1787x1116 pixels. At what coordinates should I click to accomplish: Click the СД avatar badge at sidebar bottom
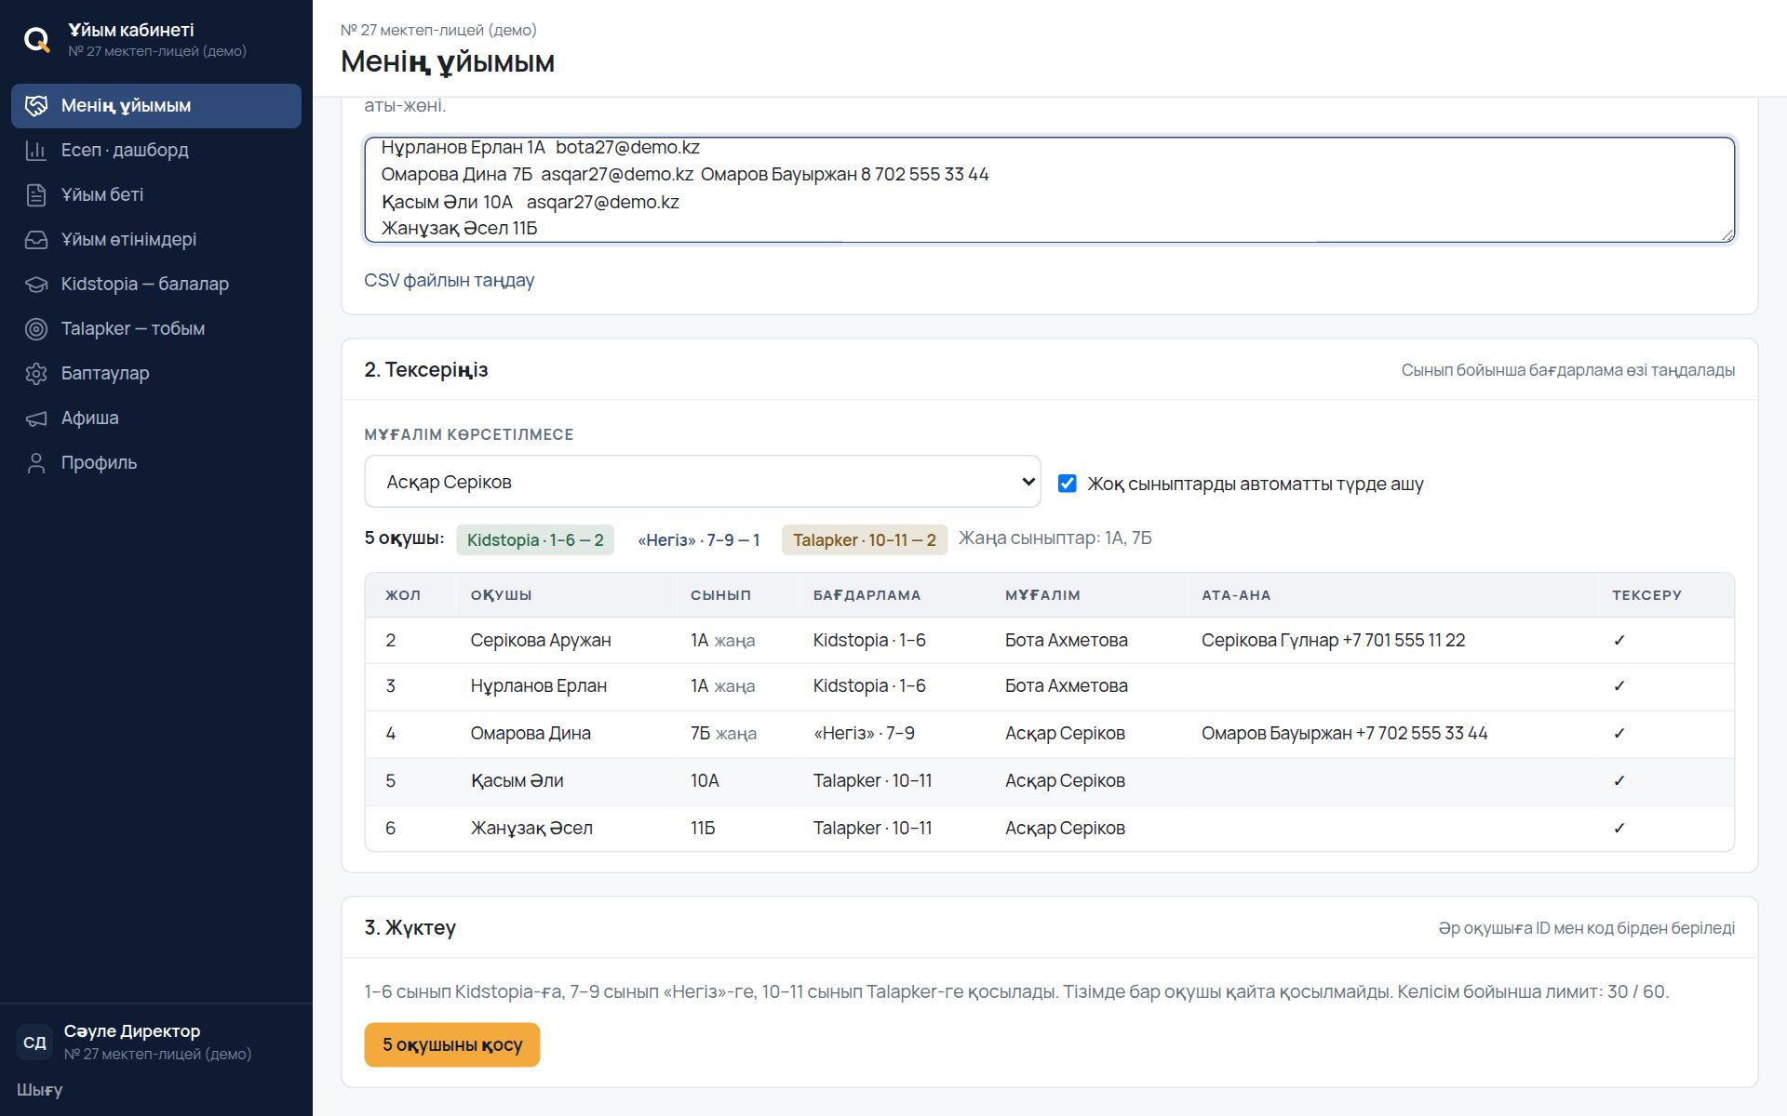(x=35, y=1043)
